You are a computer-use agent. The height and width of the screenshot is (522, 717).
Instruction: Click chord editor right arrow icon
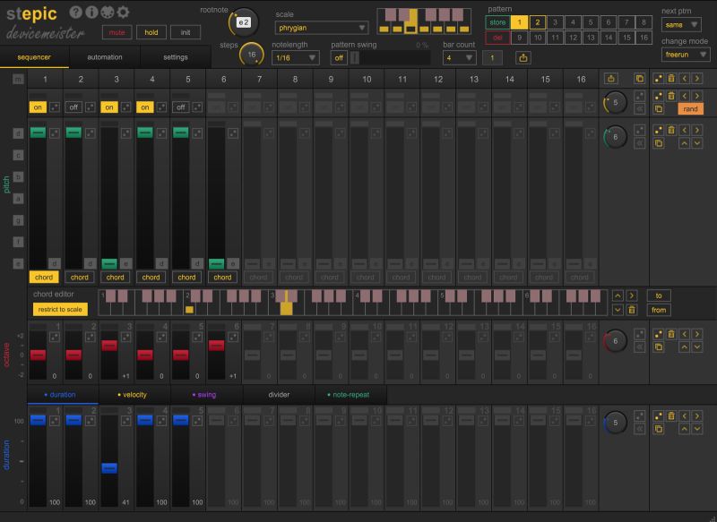click(632, 296)
